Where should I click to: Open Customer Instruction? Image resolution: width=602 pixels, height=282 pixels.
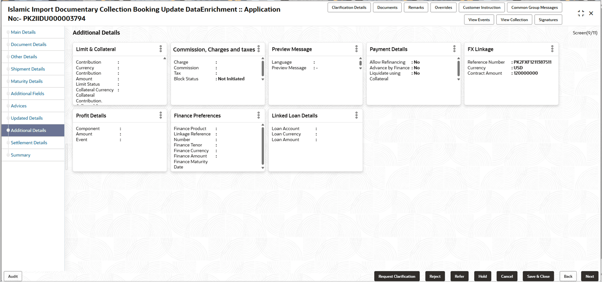481,7
